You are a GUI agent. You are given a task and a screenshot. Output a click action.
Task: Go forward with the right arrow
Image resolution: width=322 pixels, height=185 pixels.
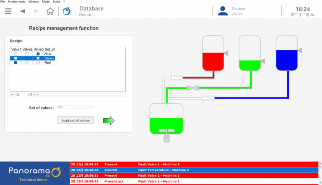pyautogui.click(x=36, y=11)
